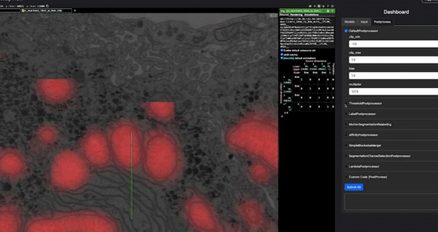Click the Submit All button

[x=354, y=187]
